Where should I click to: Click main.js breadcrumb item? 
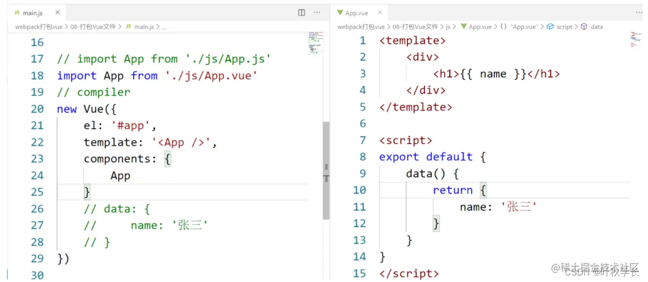[x=139, y=26]
